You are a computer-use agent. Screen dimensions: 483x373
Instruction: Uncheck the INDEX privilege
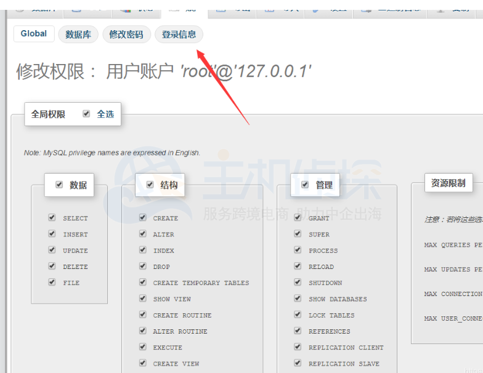pos(143,250)
